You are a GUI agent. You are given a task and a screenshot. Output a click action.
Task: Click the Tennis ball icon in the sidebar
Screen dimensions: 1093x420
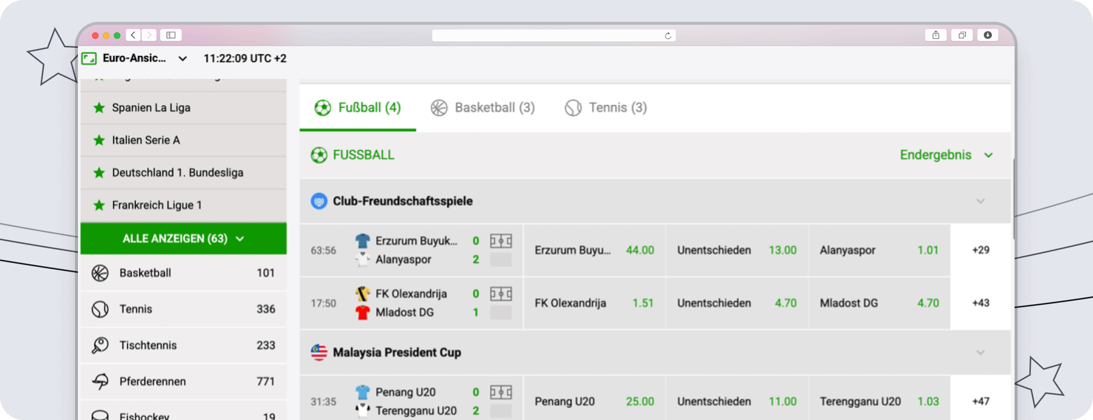[100, 309]
